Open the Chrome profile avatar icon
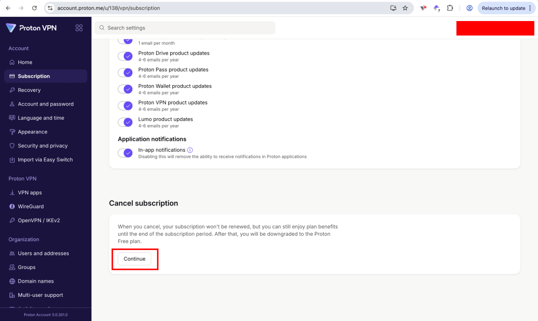Screen dimensions: 538x321 click(x=469, y=8)
